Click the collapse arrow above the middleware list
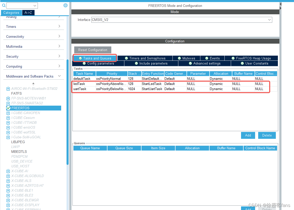Image resolution: width=294 pixels, height=210 pixels. (x=33, y=84)
